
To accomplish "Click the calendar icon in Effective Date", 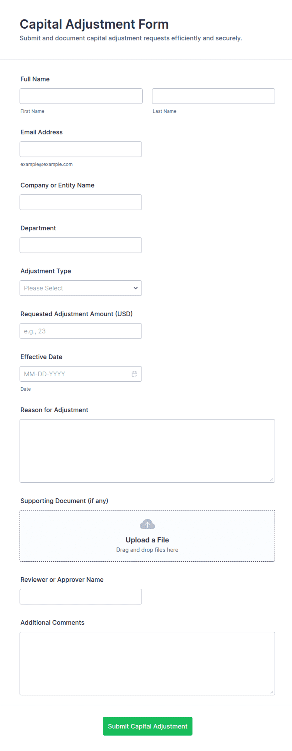I will pyautogui.click(x=134, y=374).
